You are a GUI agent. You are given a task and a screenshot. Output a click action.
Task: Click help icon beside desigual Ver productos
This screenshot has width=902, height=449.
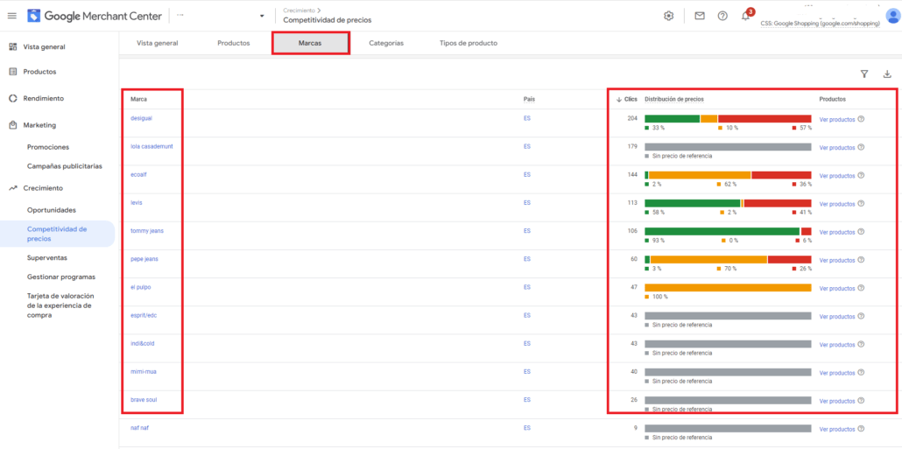(x=861, y=120)
